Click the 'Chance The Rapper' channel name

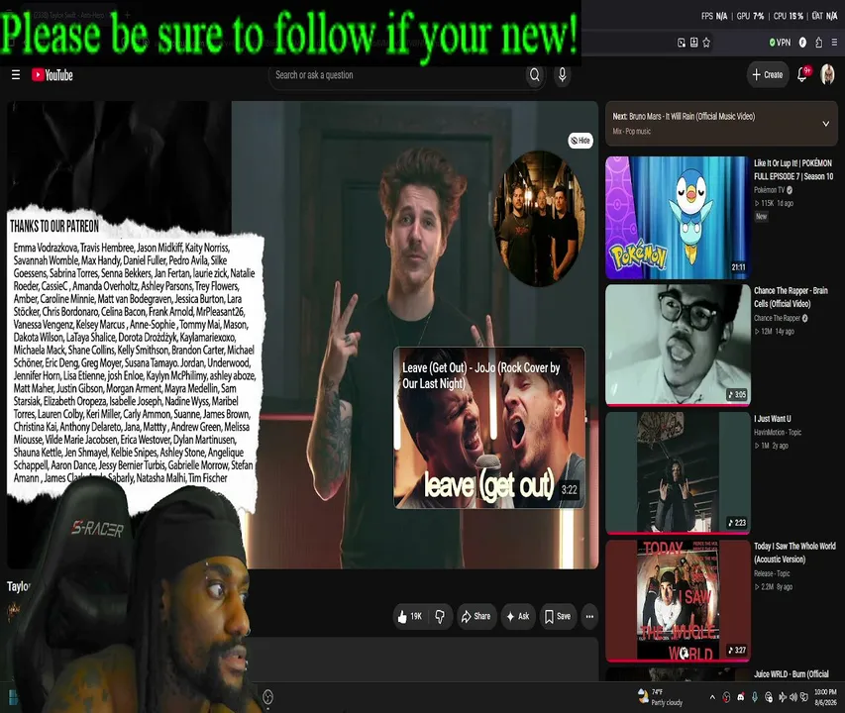click(777, 318)
